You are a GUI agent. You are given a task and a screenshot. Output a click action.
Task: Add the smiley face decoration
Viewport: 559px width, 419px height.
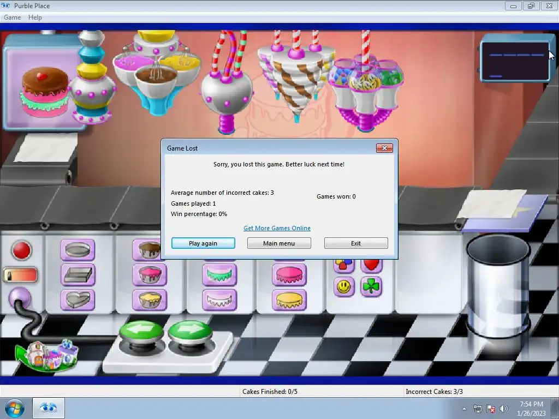click(x=344, y=286)
